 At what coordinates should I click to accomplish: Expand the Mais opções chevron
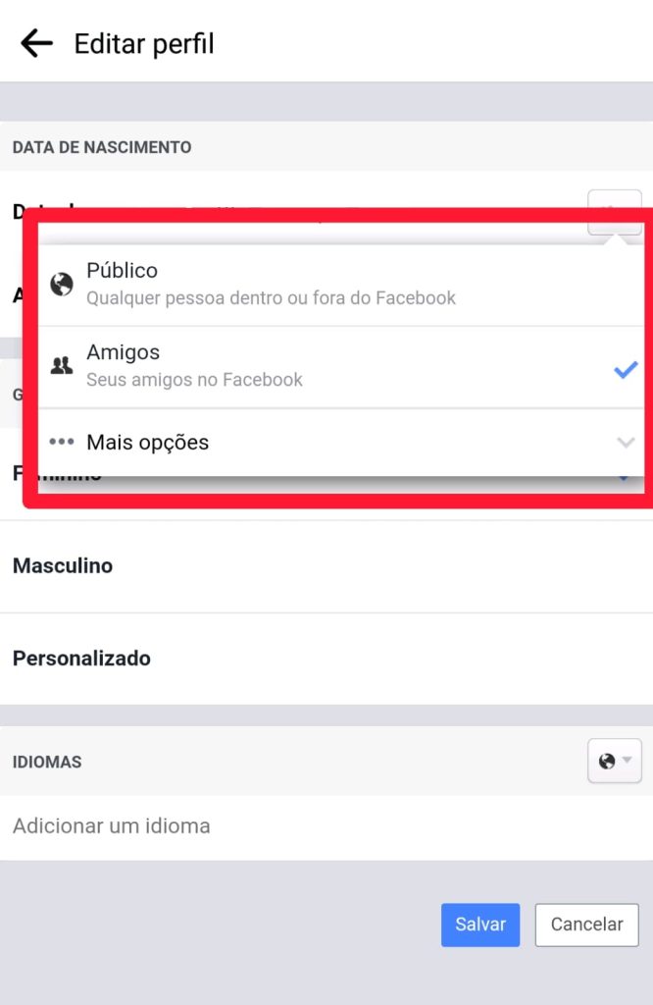(626, 443)
